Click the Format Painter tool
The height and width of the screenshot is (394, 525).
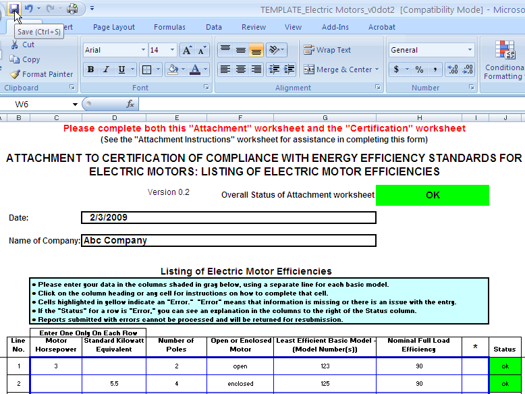41,74
